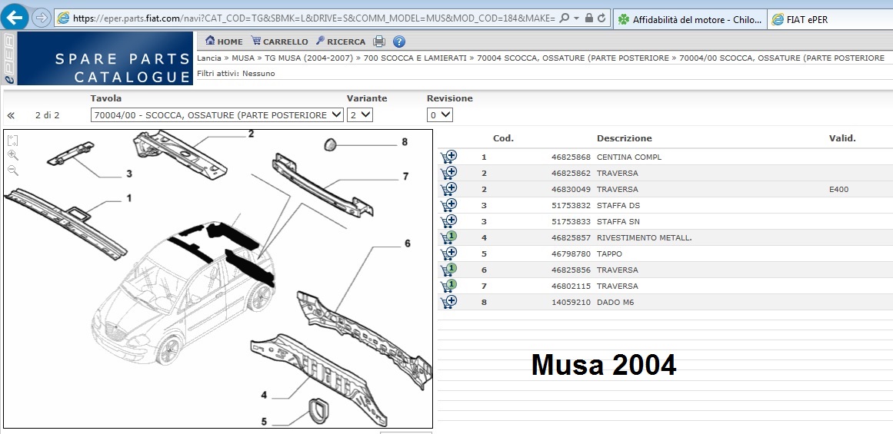
Task: Select callout number 4 in the diagram
Action: tap(265, 395)
